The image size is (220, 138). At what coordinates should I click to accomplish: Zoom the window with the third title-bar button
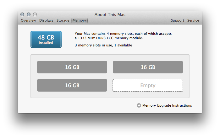tap(35, 14)
